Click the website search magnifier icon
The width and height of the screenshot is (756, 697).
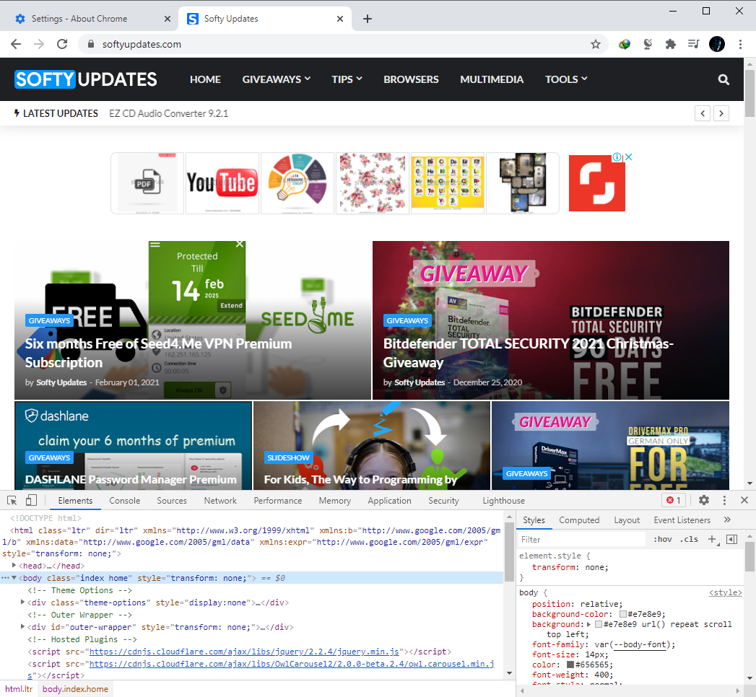724,79
